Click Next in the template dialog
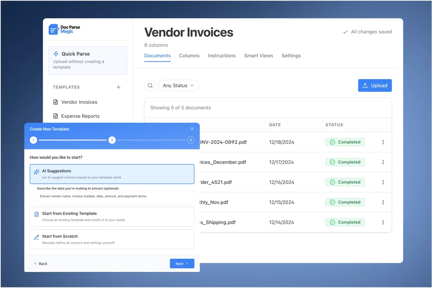This screenshot has height=288, width=432. [x=182, y=264]
